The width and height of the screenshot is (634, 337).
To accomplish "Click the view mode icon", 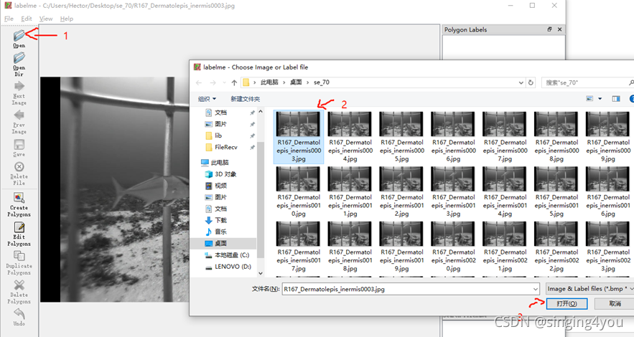I will point(589,99).
